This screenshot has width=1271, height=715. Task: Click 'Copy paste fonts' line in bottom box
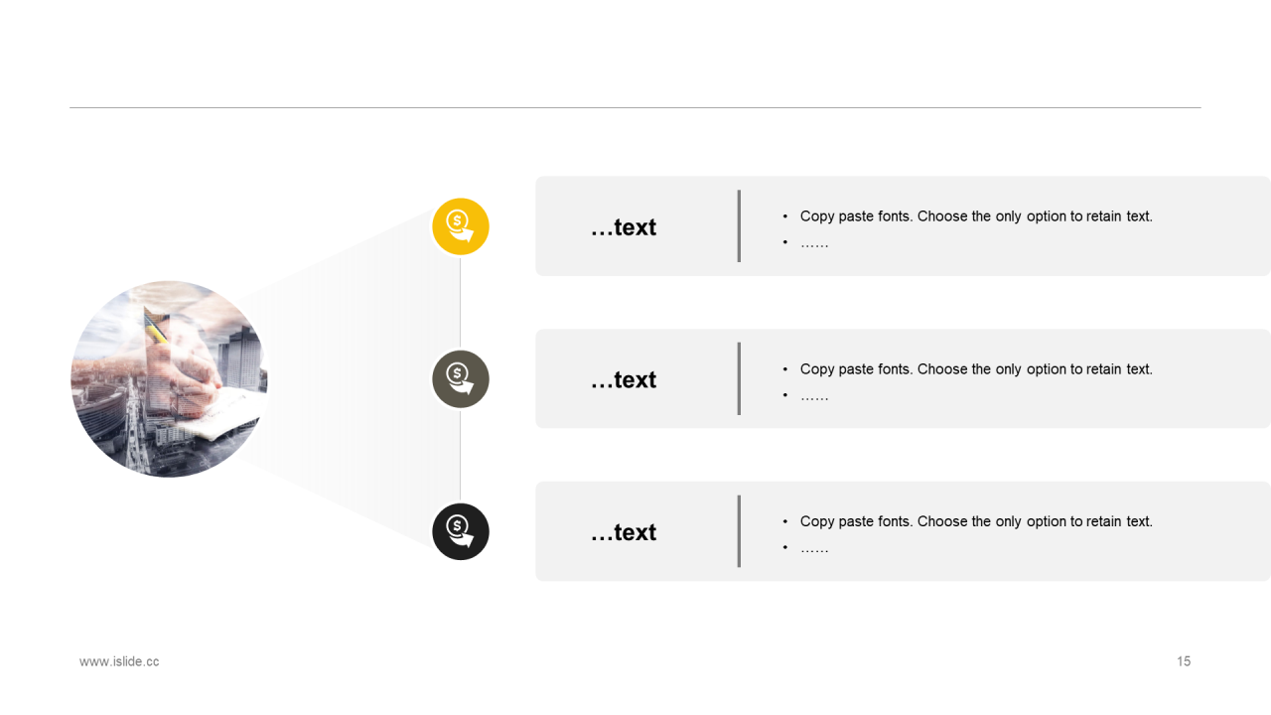pyautogui.click(x=976, y=521)
